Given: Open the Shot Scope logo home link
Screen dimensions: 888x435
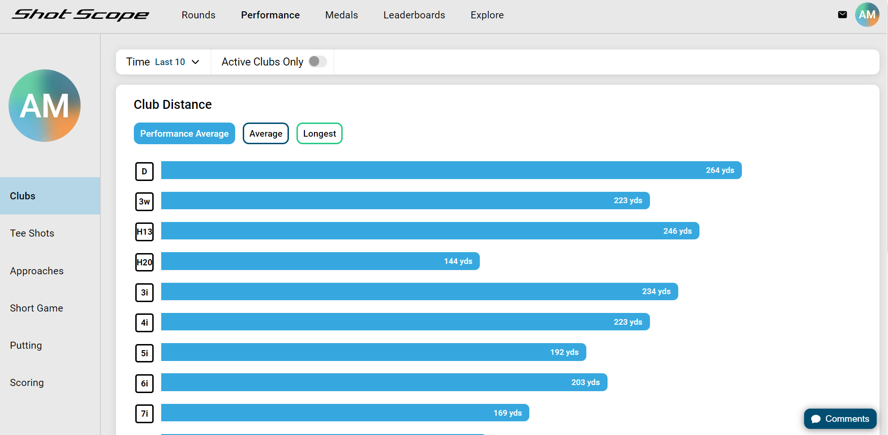Looking at the screenshot, I should tap(81, 15).
